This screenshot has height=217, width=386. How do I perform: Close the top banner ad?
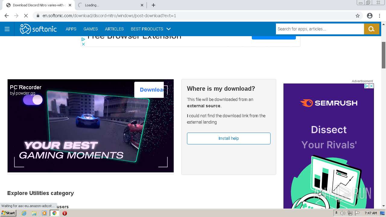[x=83, y=44]
